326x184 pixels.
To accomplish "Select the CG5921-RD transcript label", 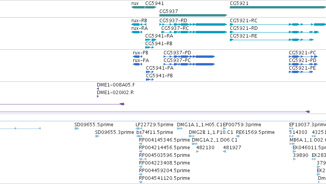I will click(244, 28).
